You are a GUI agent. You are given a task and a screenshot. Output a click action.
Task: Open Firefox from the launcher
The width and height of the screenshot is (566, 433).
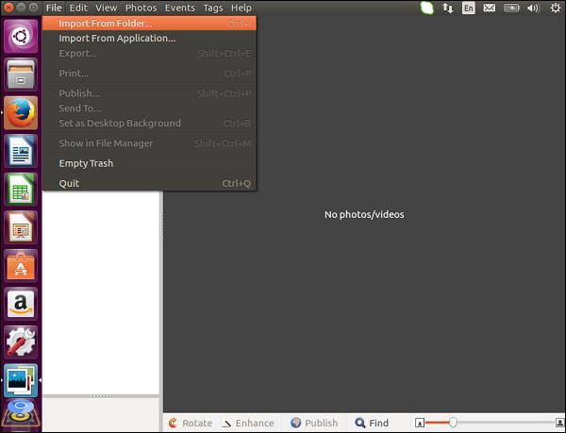20,112
